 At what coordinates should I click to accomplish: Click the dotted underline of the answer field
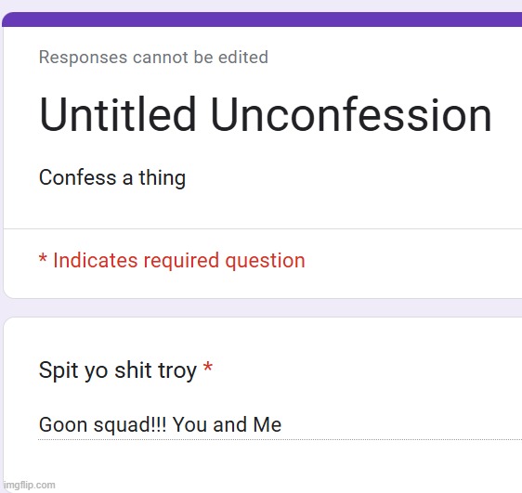[x=280, y=439]
